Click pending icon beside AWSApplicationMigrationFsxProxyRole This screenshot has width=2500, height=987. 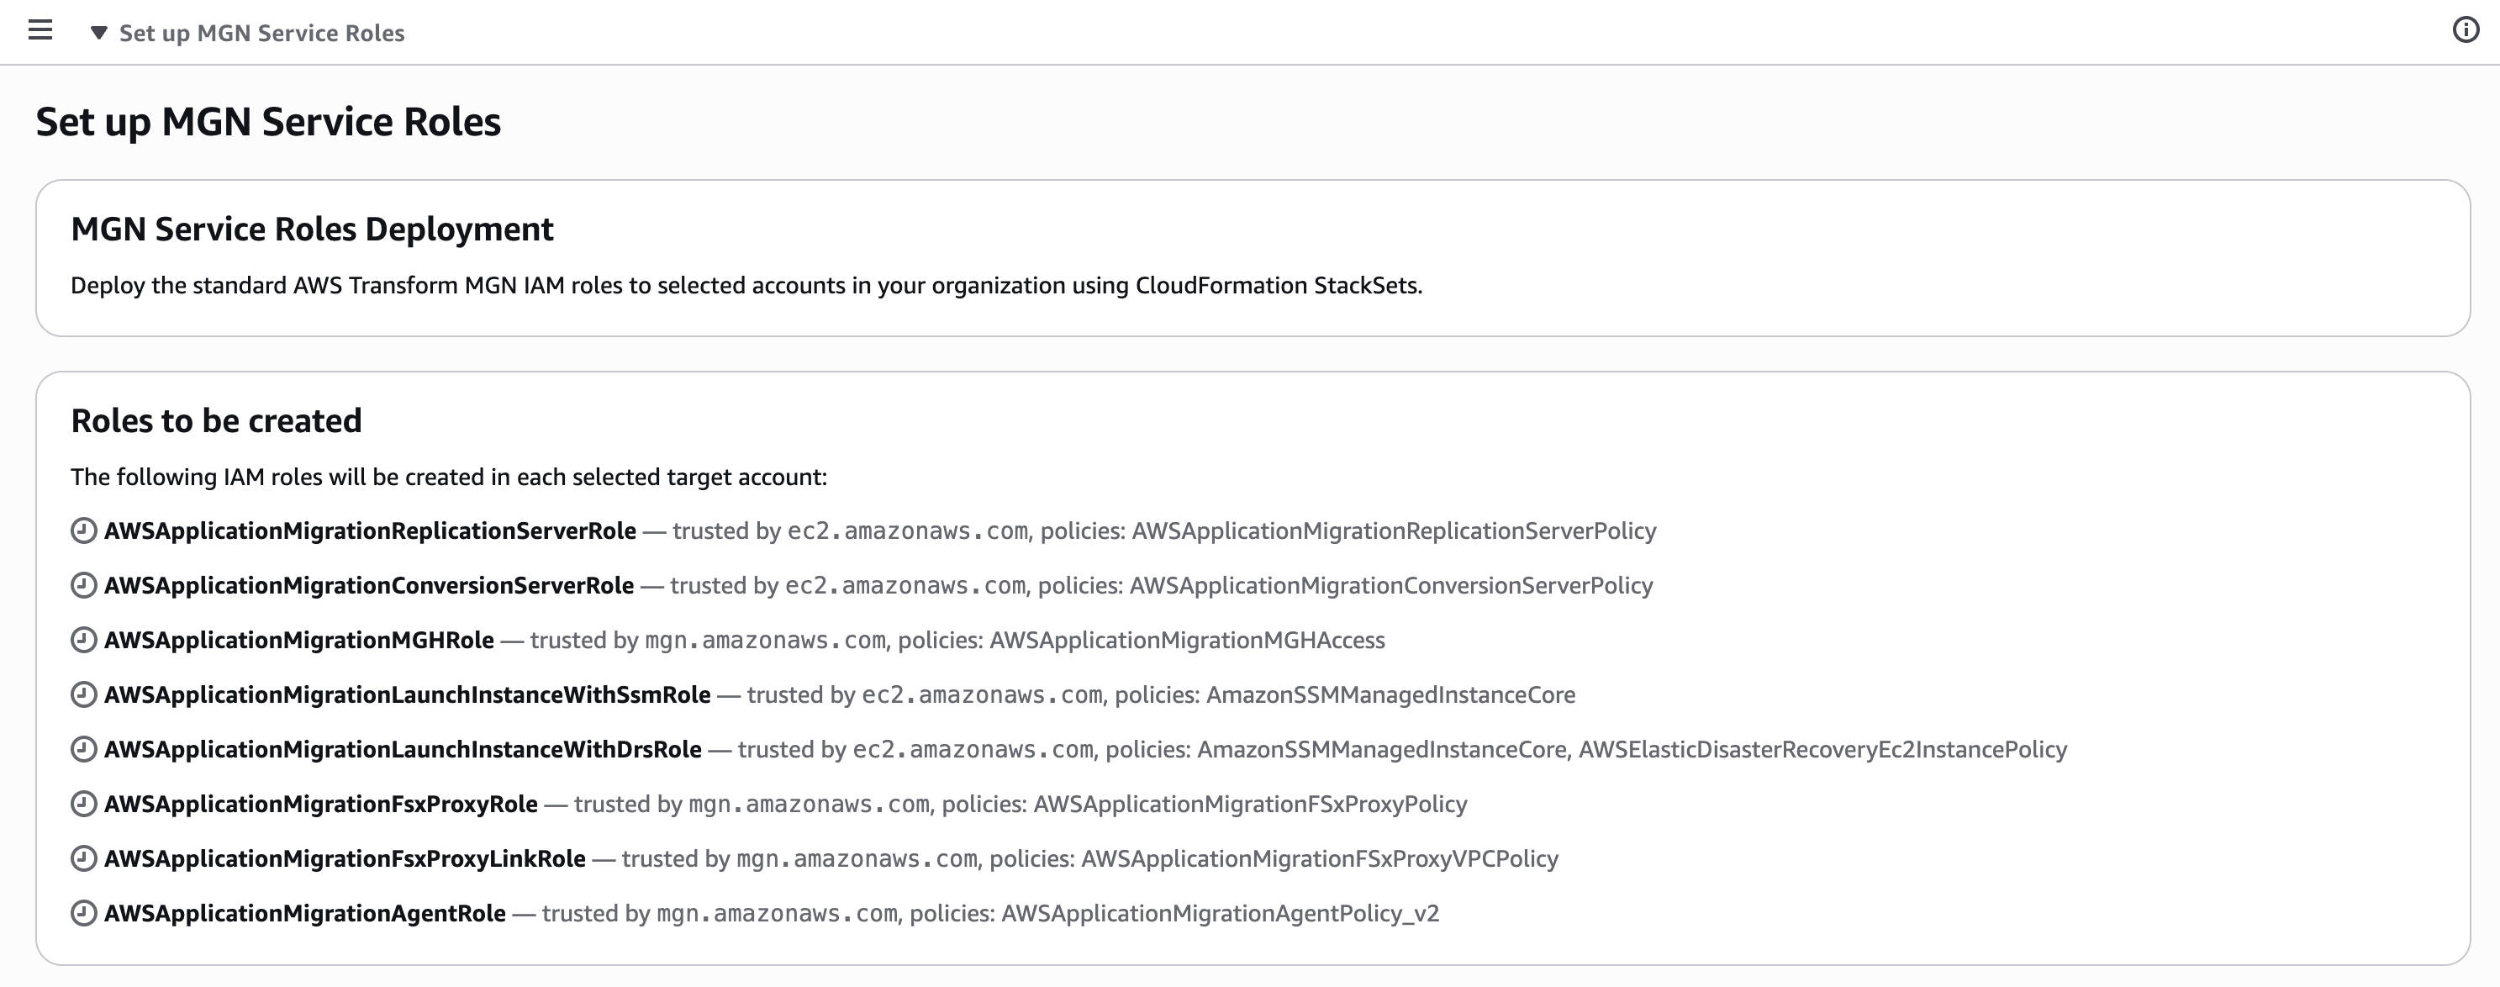coord(84,804)
